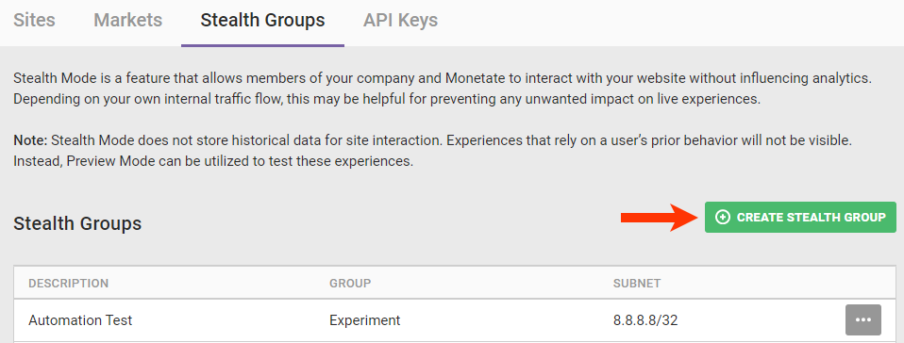Go to the API Keys tab

(400, 21)
